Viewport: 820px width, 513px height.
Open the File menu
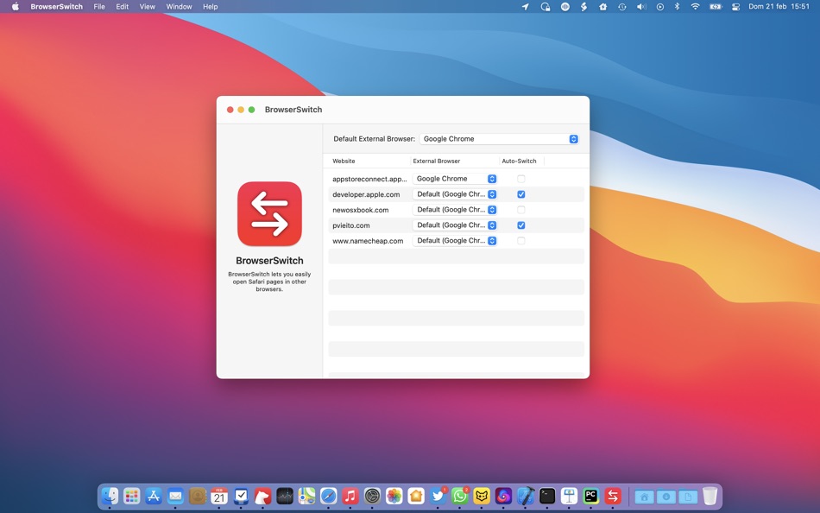click(99, 6)
